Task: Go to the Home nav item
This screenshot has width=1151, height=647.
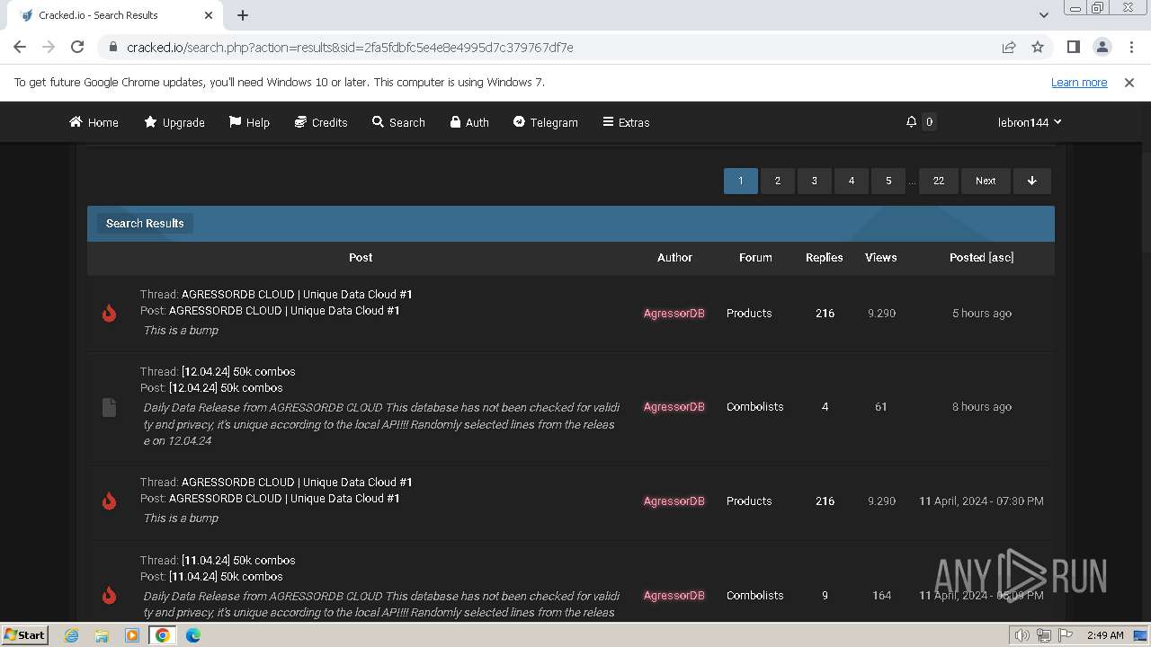Action: click(x=94, y=122)
